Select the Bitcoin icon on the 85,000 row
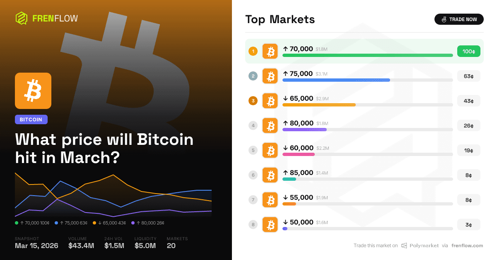Image resolution: width=497 pixels, height=260 pixels. point(270,175)
